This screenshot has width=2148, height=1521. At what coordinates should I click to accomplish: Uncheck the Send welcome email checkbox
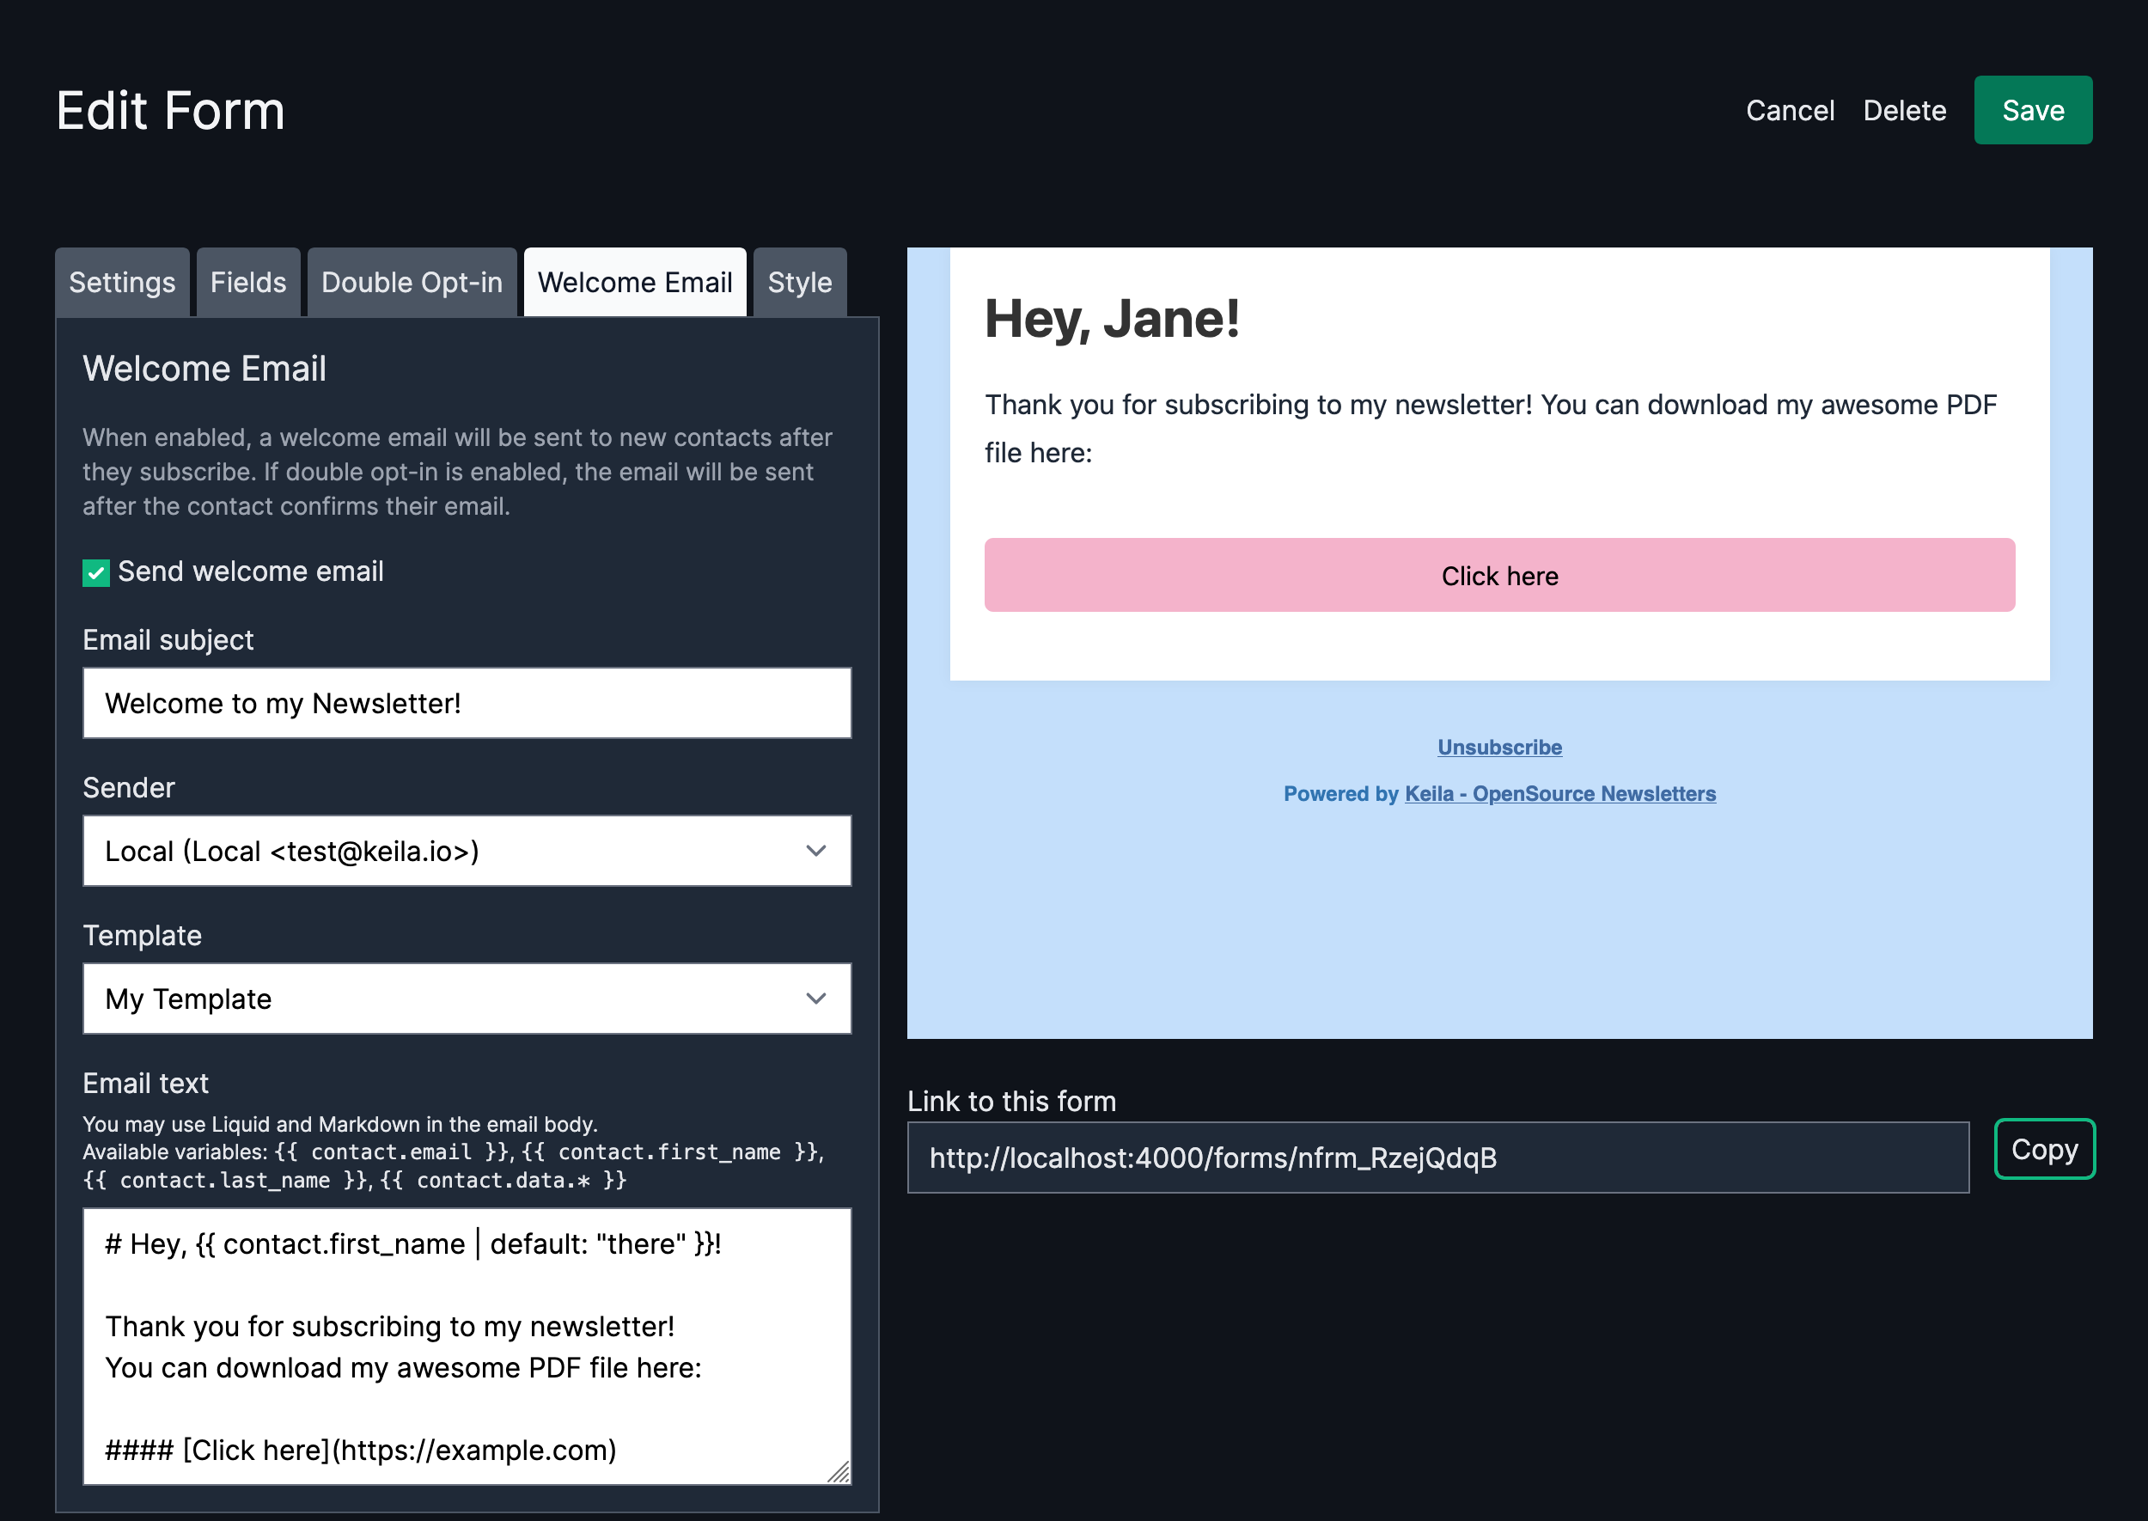(95, 572)
